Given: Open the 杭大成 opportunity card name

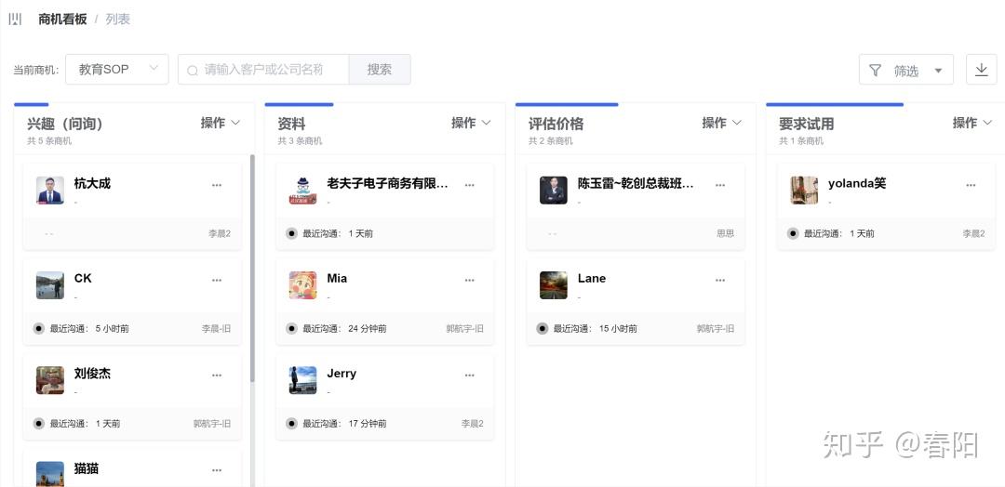Looking at the screenshot, I should [x=92, y=184].
